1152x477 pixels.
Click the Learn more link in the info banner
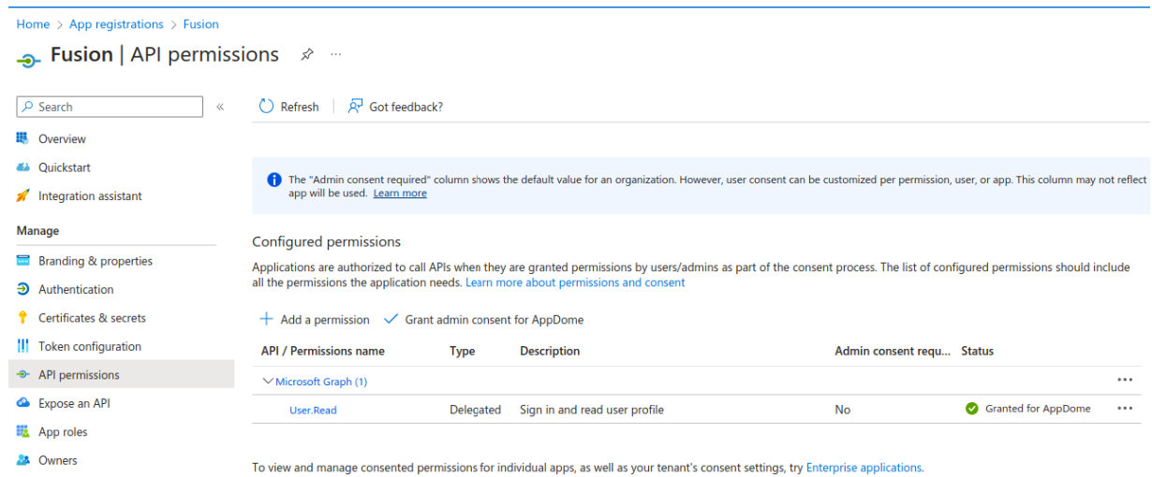400,194
